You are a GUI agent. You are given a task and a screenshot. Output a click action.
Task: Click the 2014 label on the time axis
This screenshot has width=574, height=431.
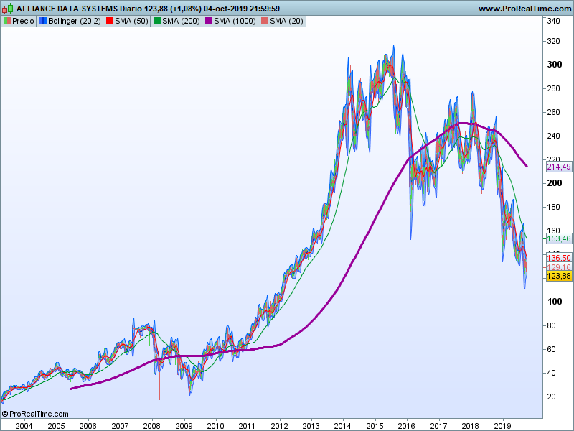(343, 426)
